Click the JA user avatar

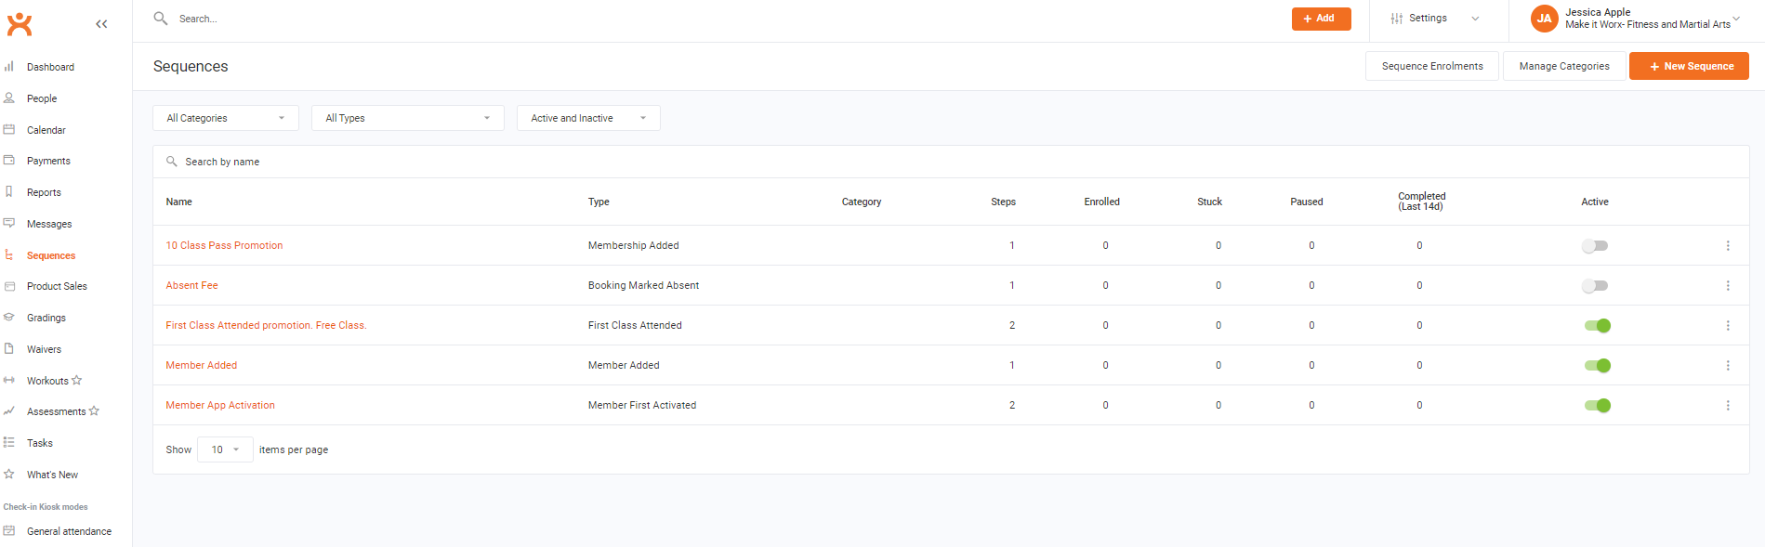coord(1544,19)
